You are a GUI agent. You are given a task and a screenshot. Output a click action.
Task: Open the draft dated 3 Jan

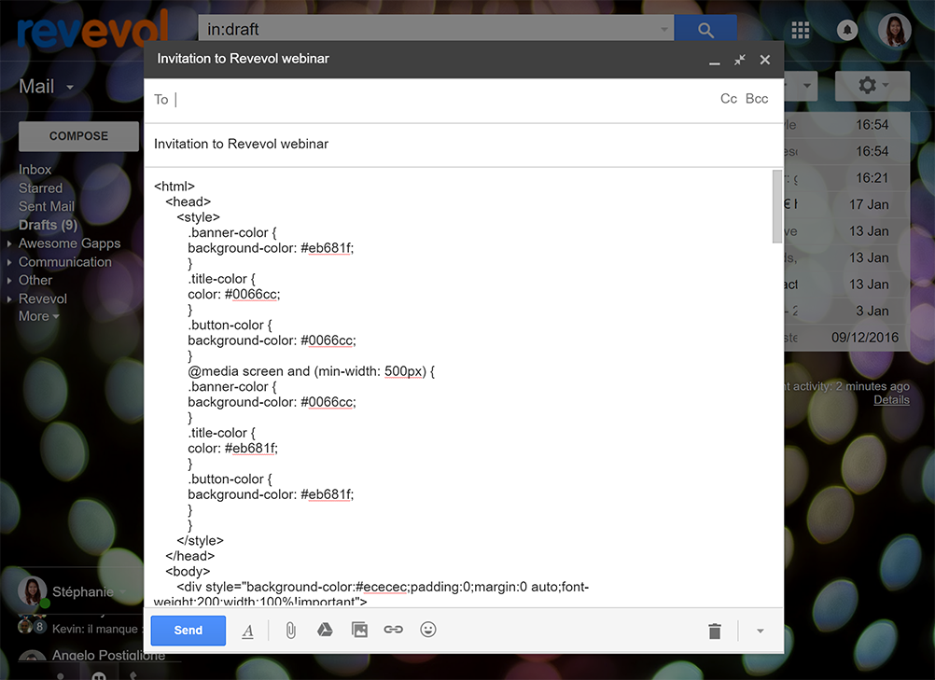point(846,312)
